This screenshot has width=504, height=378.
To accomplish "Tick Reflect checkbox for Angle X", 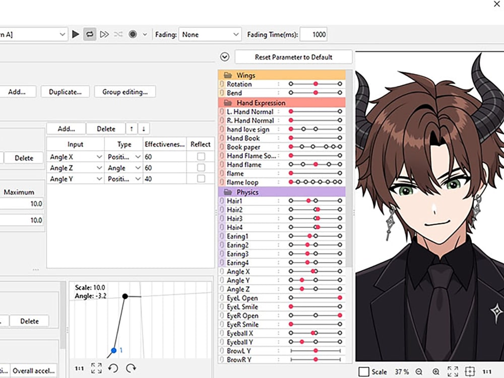I will click(x=201, y=157).
